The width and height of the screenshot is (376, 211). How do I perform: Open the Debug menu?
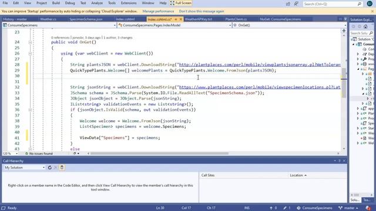[70, 3]
